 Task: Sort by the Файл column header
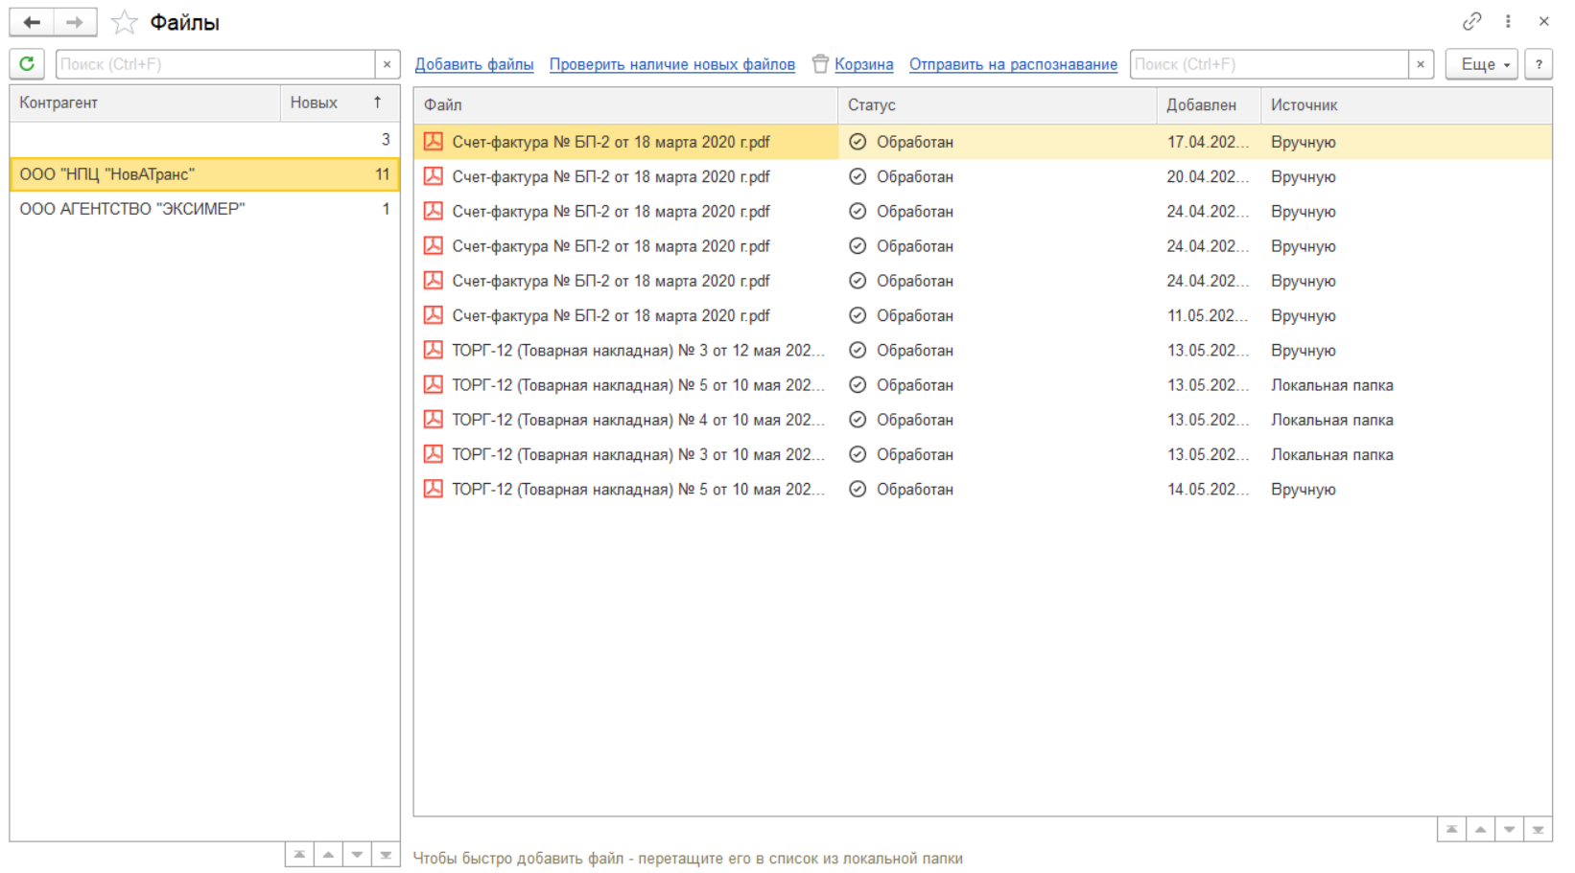tap(626, 105)
